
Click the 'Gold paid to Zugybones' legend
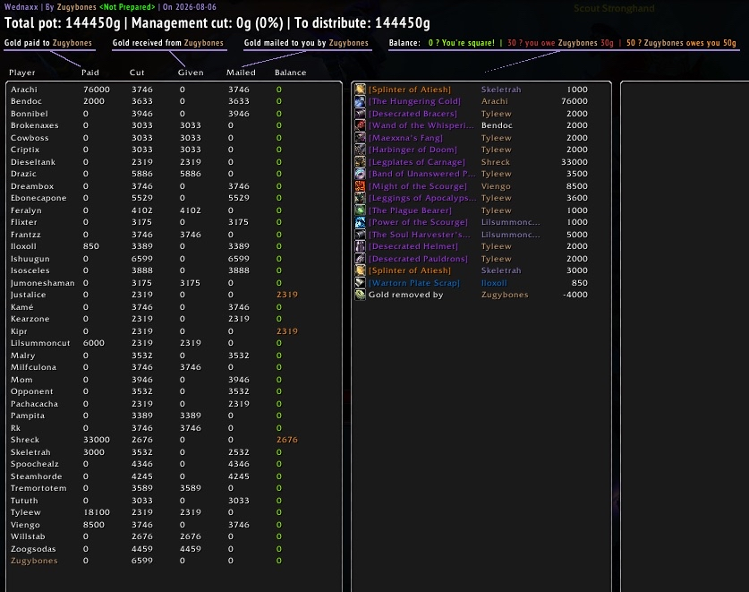click(47, 43)
